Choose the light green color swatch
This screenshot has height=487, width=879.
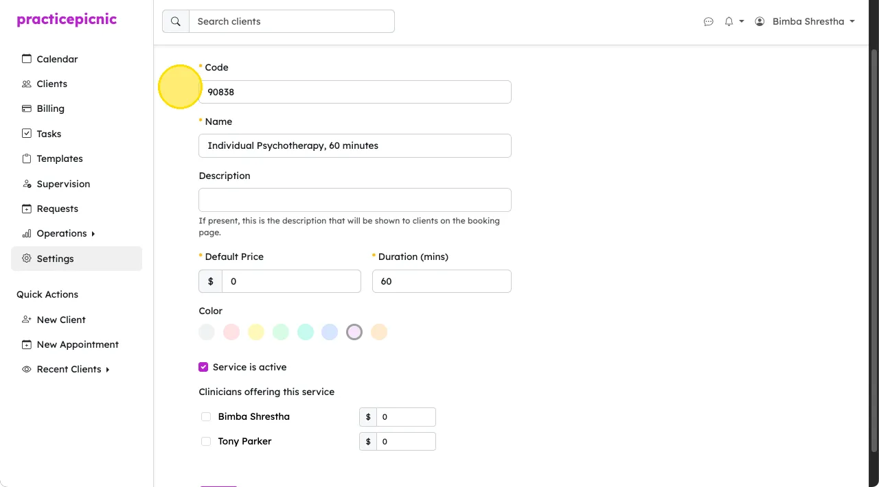click(280, 332)
